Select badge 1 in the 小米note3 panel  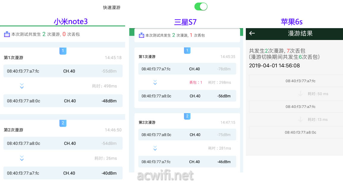click(63, 51)
